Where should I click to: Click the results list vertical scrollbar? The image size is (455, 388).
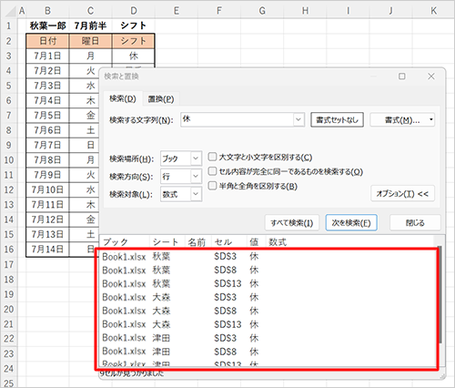(440, 294)
